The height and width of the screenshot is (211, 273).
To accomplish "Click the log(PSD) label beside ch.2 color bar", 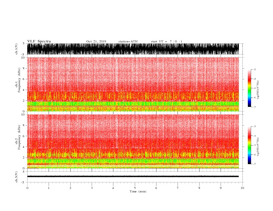I will (x=258, y=147).
